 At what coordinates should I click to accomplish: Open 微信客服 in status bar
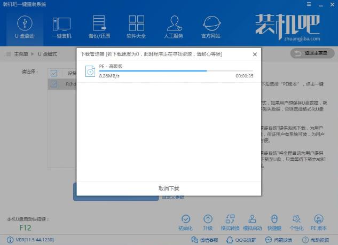205,240
